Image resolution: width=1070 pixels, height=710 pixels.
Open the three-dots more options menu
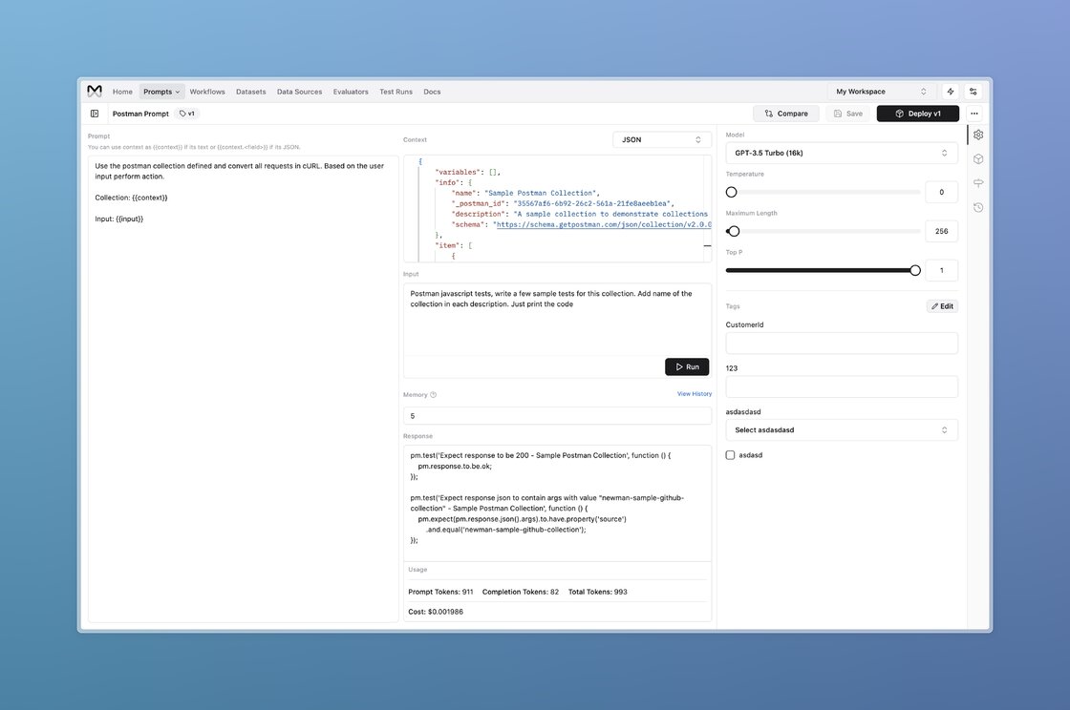974,114
